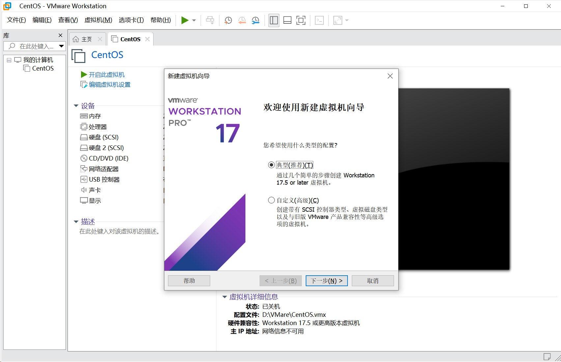Toggle the library panel view icon

[273, 20]
